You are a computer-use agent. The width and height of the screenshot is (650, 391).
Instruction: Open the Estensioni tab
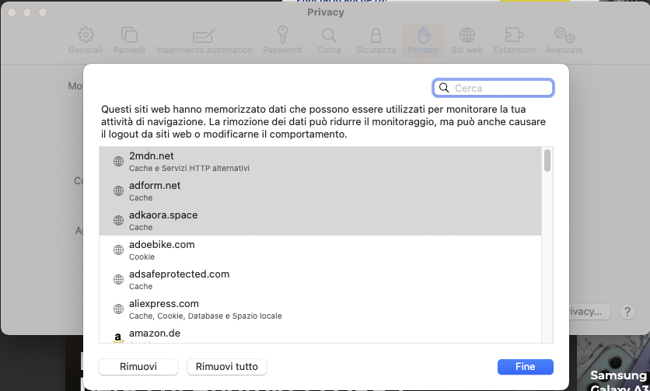pyautogui.click(x=514, y=40)
